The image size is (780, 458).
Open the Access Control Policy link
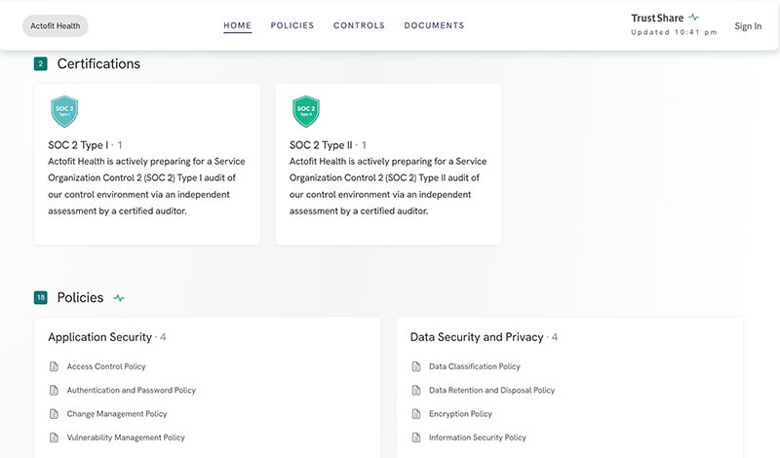coord(106,366)
